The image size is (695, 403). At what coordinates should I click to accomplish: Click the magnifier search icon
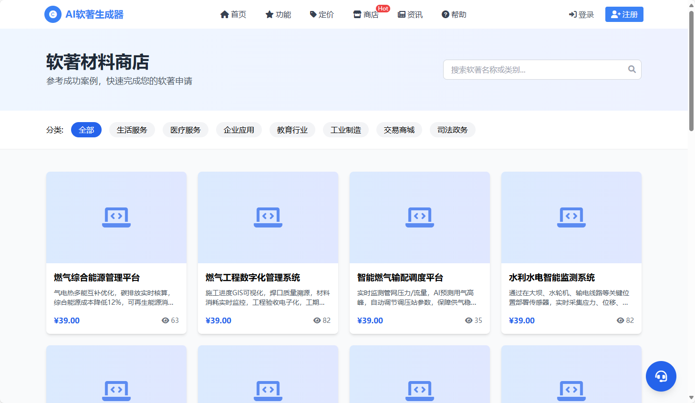[632, 69]
